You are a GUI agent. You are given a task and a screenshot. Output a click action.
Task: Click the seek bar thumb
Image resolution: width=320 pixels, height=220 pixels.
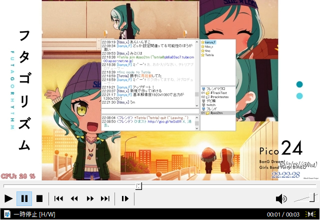(138, 186)
